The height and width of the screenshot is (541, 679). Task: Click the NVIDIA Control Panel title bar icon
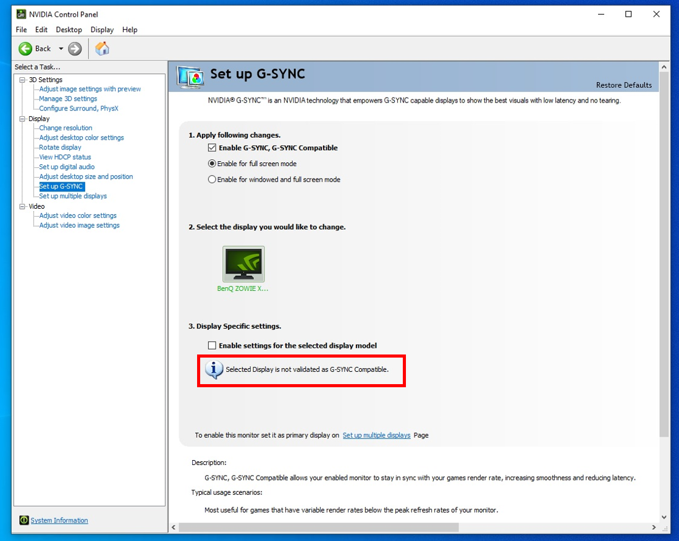point(21,14)
